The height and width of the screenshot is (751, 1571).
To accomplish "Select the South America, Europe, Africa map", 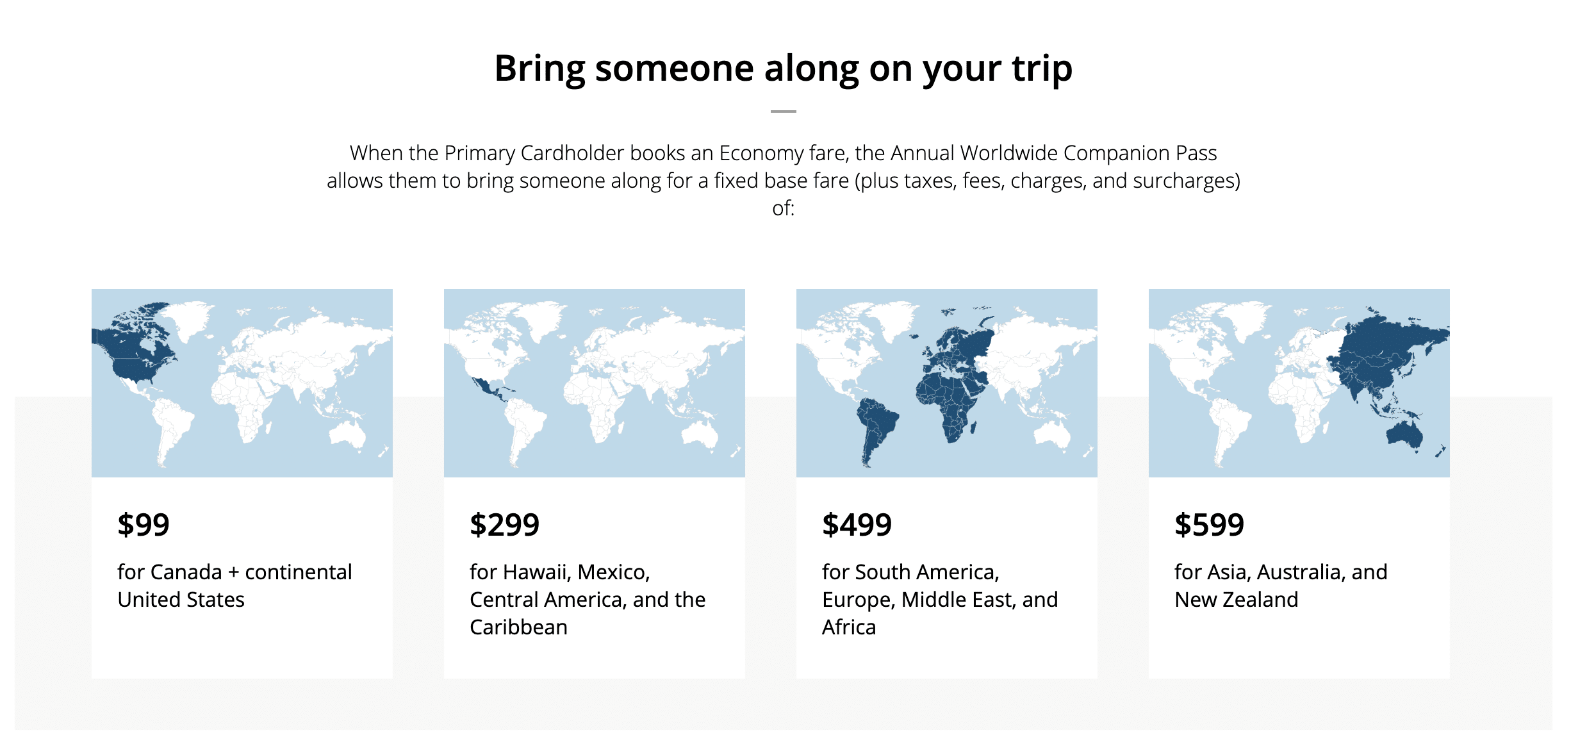I will point(946,383).
